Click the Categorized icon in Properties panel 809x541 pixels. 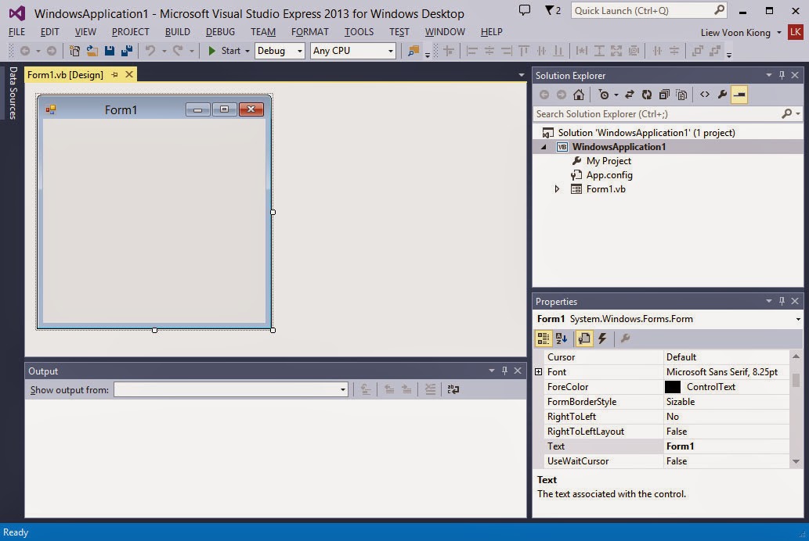(x=544, y=339)
